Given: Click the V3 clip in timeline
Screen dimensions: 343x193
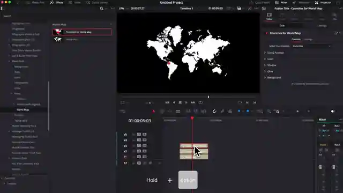Looking at the screenshot, I should (x=194, y=146).
